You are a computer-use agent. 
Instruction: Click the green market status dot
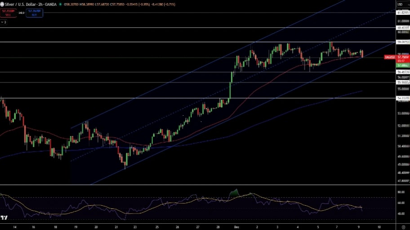[61, 4]
